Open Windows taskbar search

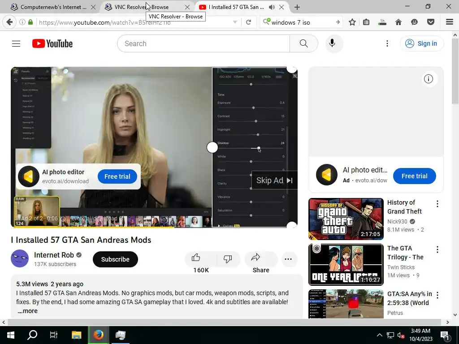[32, 335]
